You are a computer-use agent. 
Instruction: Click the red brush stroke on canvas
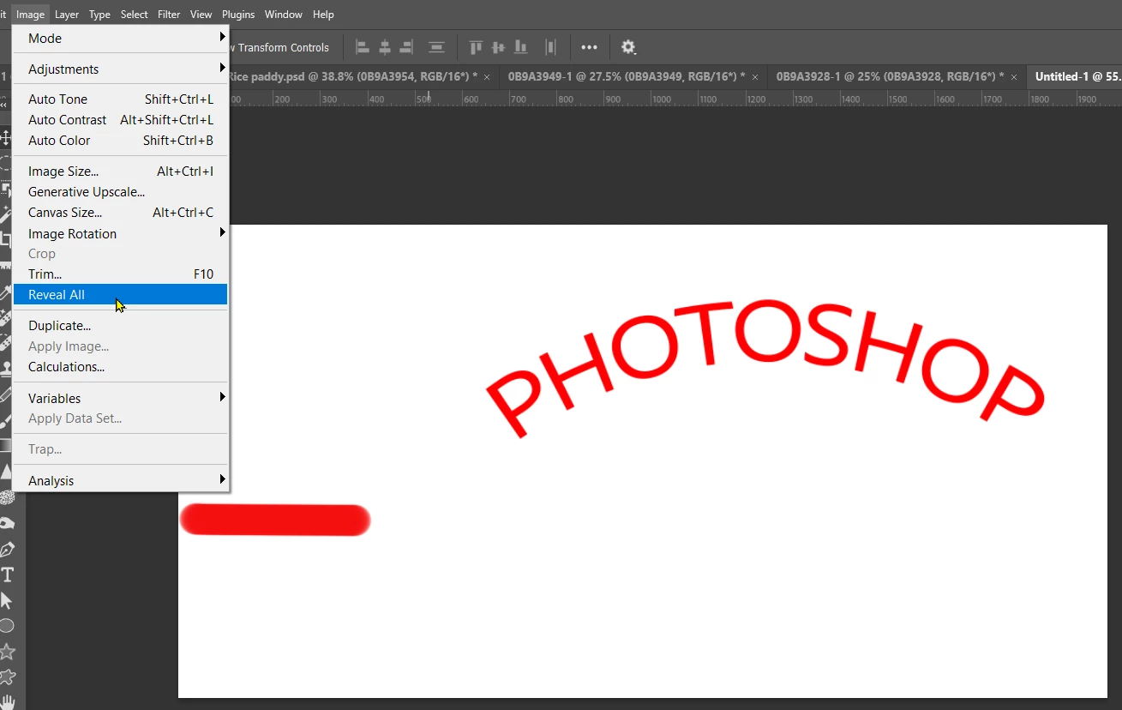pos(275,520)
